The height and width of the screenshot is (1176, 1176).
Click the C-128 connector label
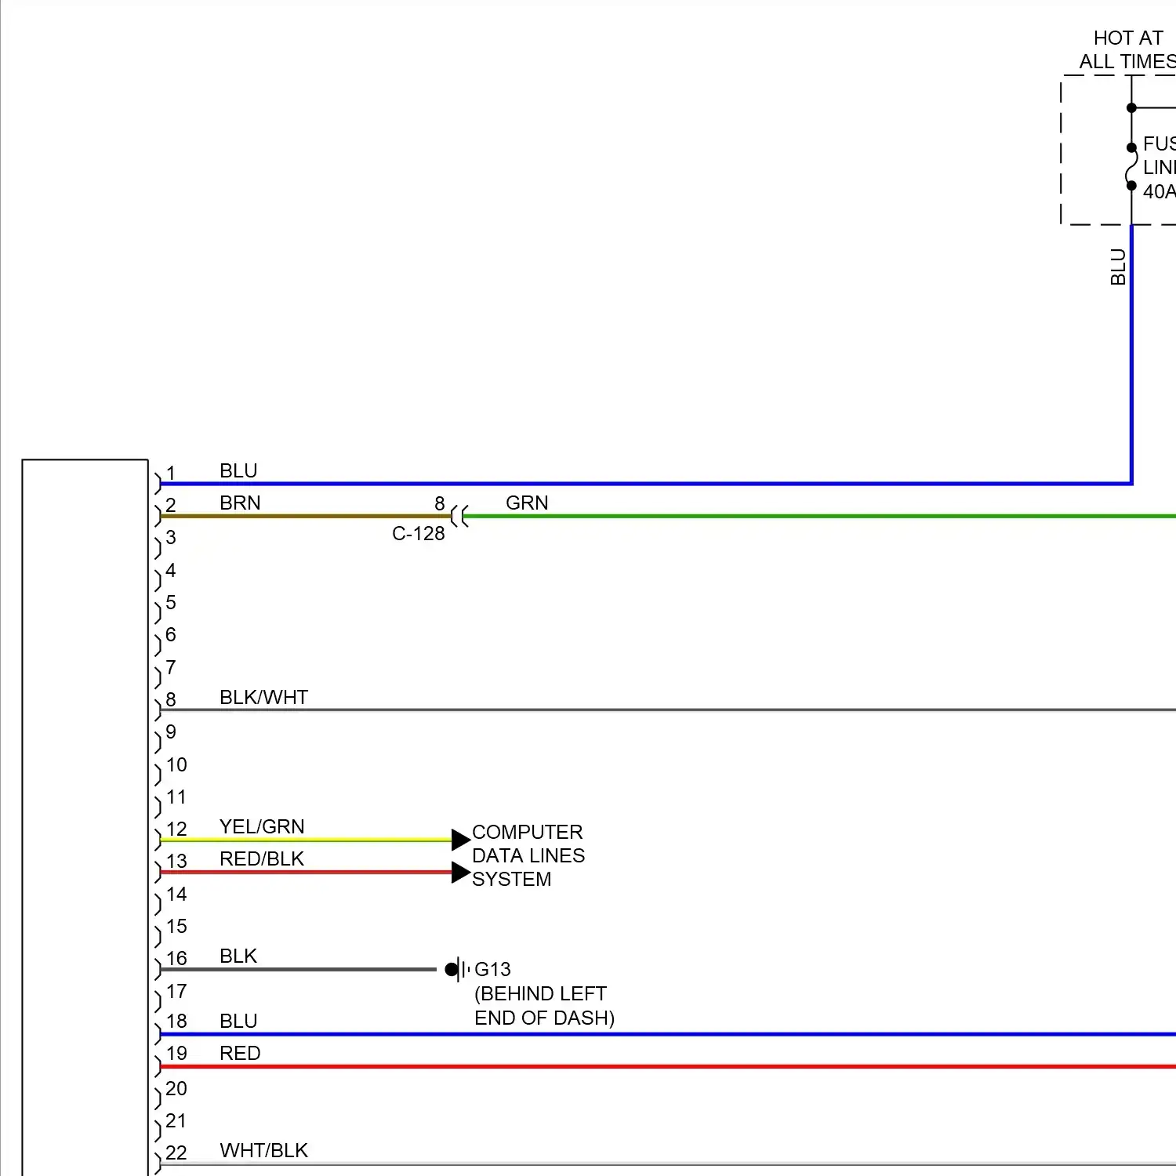point(418,534)
